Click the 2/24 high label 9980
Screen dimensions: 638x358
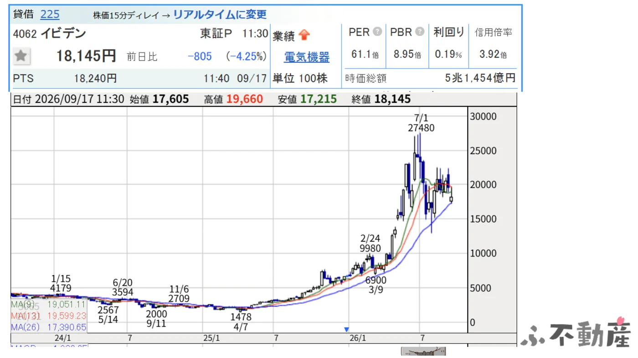[370, 248]
